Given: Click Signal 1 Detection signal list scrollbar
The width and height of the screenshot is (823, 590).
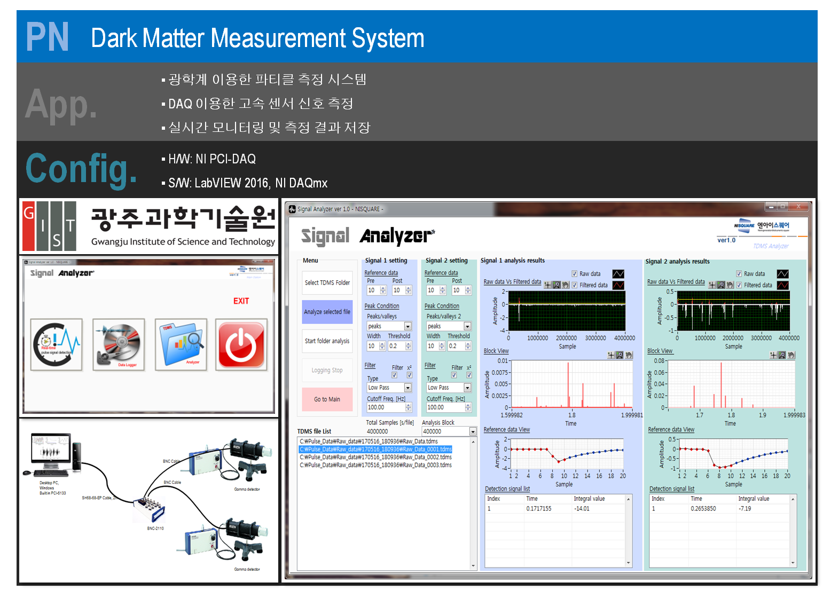Looking at the screenshot, I should click(x=629, y=531).
